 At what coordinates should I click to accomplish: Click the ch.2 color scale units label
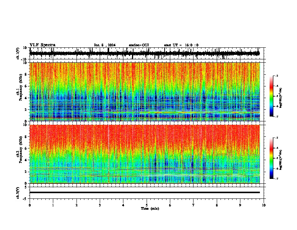coord(281,160)
